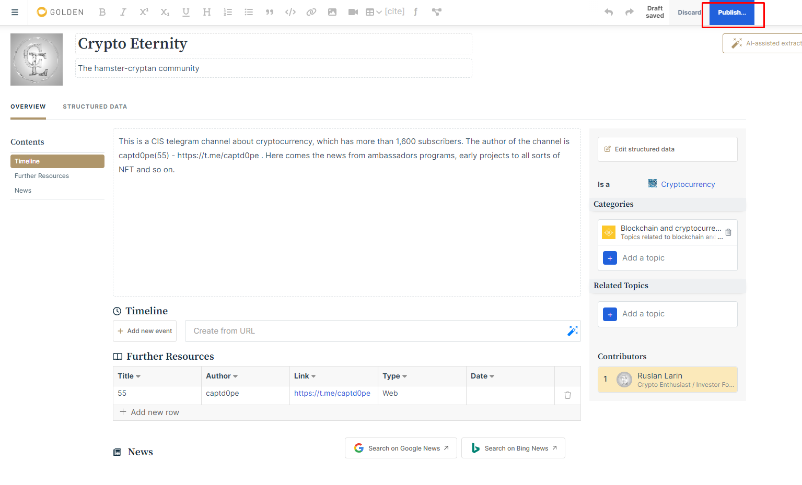Screen dimensions: 802x485
Task: Apply subscript formatting
Action: click(165, 12)
